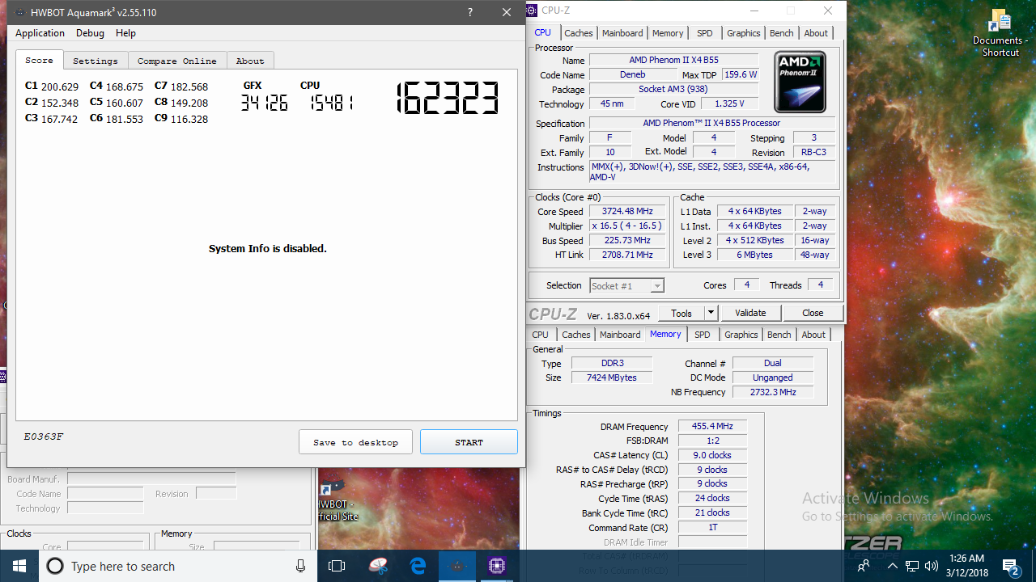The image size is (1036, 582).
Task: Select the CPU-Z taskbar icon
Action: click(496, 566)
